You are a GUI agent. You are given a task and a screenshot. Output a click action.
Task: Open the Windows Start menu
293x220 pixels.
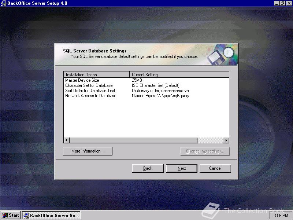click(11, 215)
